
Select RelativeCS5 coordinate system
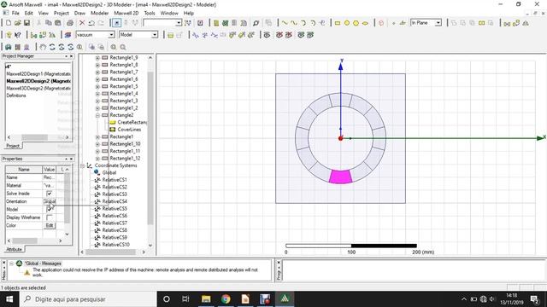point(115,209)
